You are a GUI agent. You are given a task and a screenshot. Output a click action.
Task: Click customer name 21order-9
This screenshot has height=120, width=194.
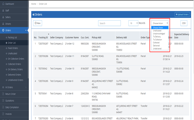pyautogui.click(x=69, y=81)
